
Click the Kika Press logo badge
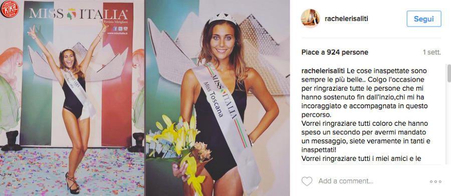(9, 9)
